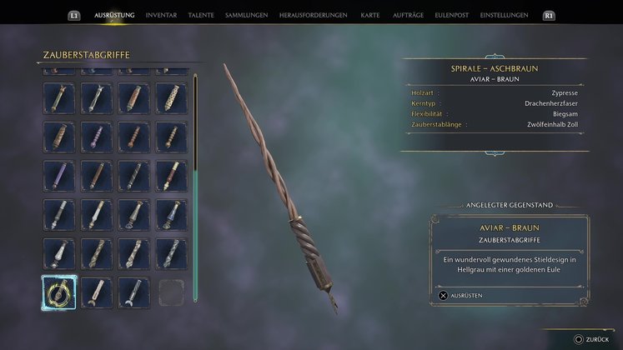Click the R1 next tab icon

tap(549, 16)
